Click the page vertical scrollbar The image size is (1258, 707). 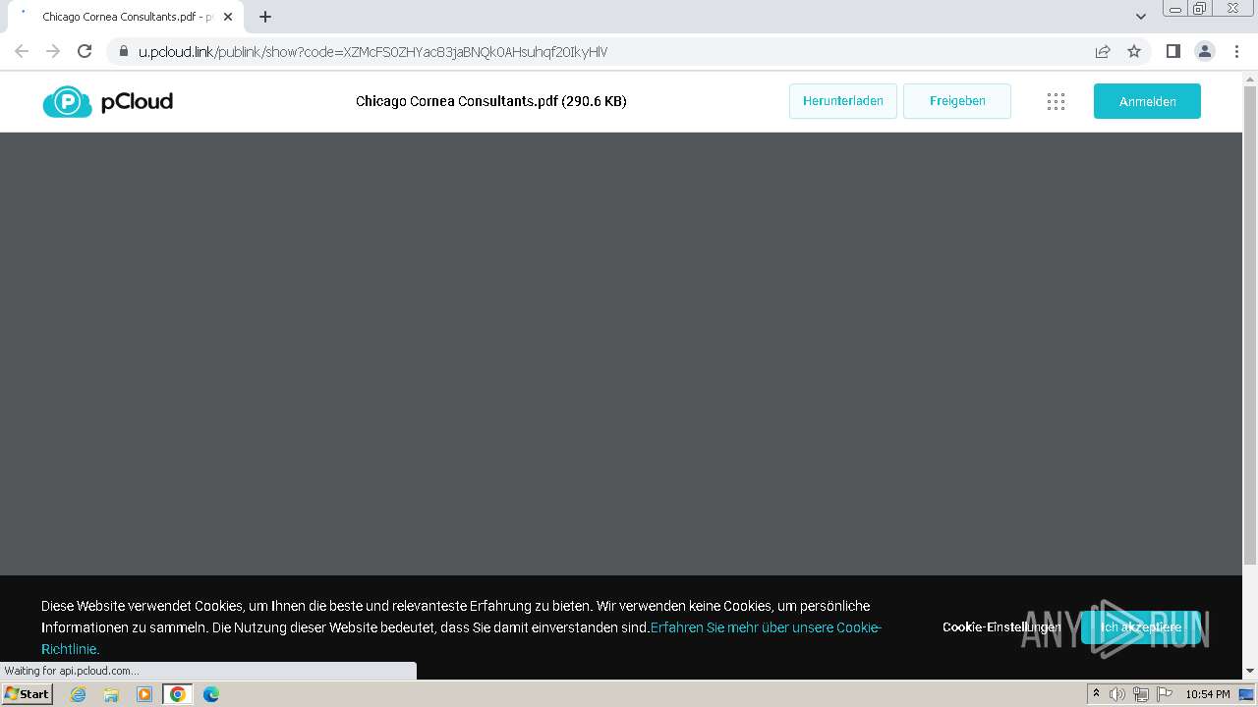pos(1250,324)
